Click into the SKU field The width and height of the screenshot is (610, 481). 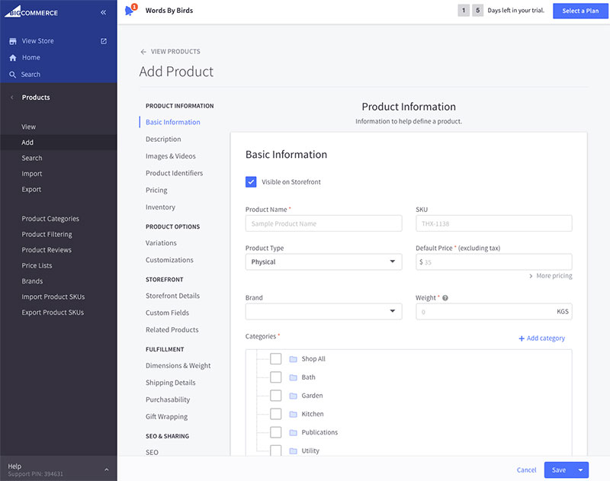(494, 223)
